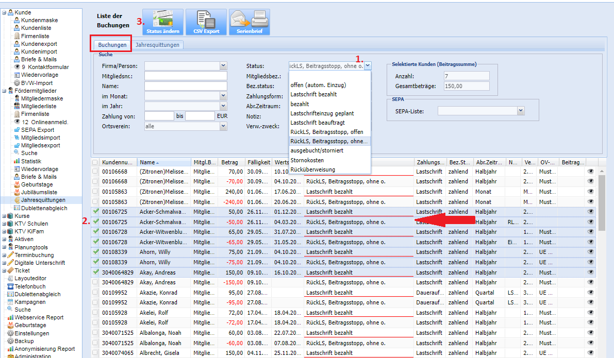Open the Backup sidebar entry

pos(24,341)
